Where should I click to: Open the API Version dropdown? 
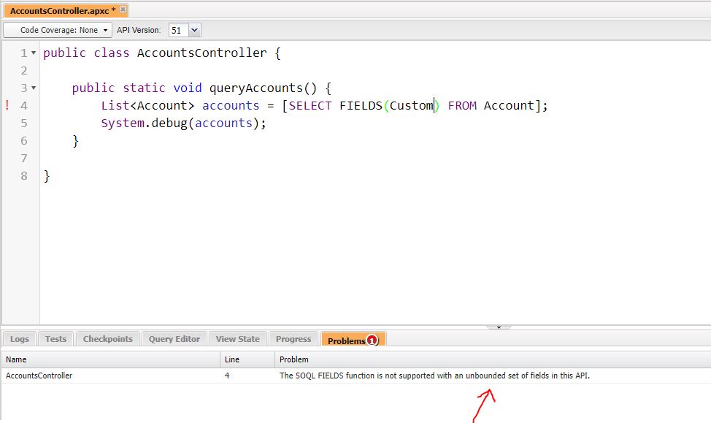(193, 30)
